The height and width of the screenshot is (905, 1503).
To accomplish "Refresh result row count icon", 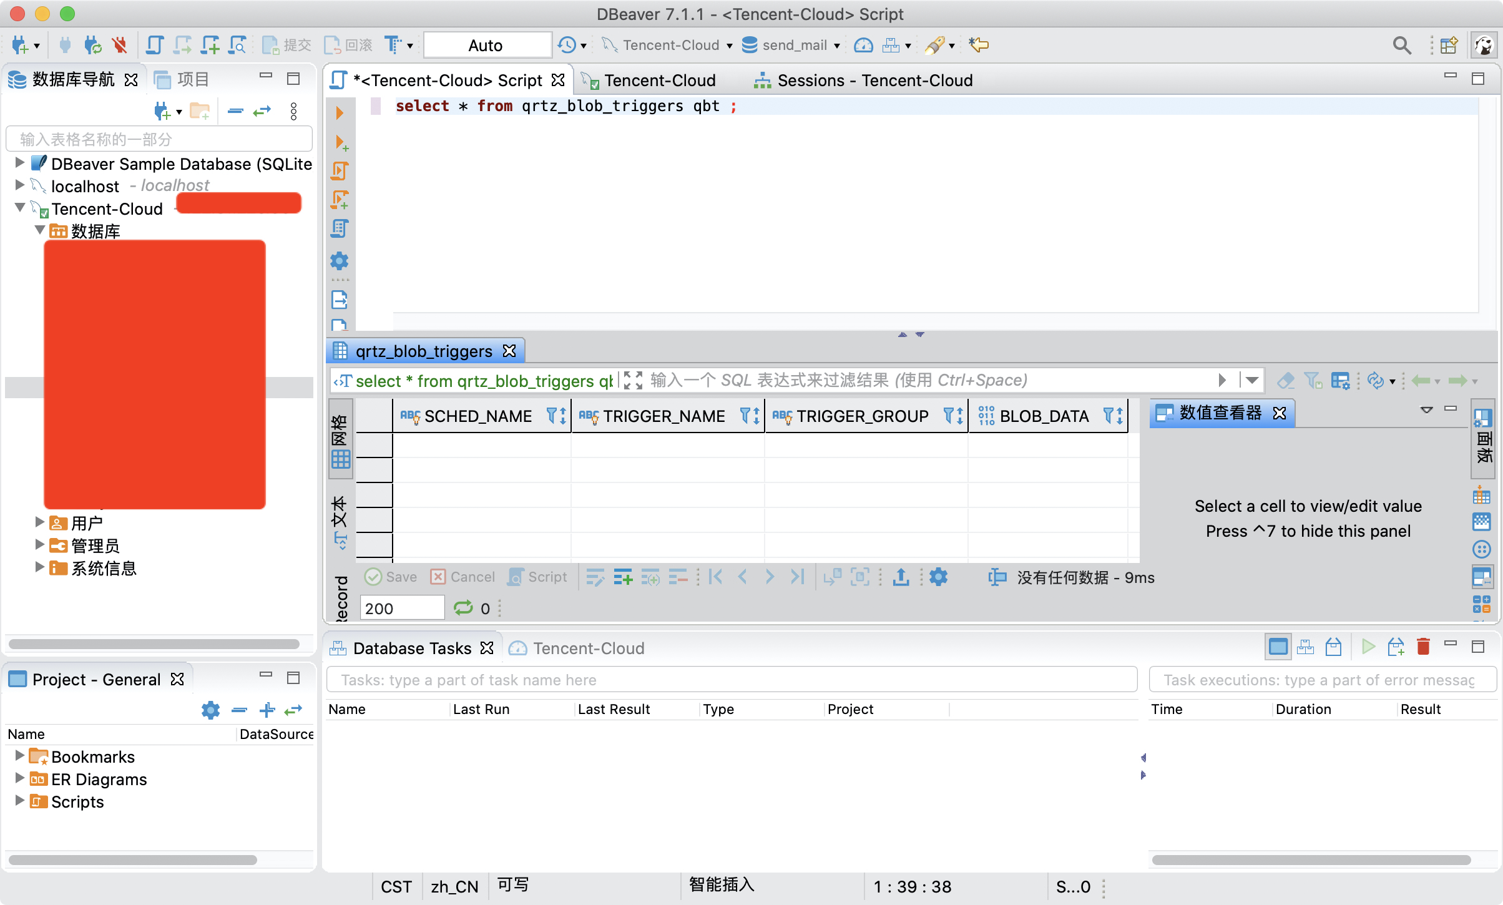I will (x=463, y=608).
